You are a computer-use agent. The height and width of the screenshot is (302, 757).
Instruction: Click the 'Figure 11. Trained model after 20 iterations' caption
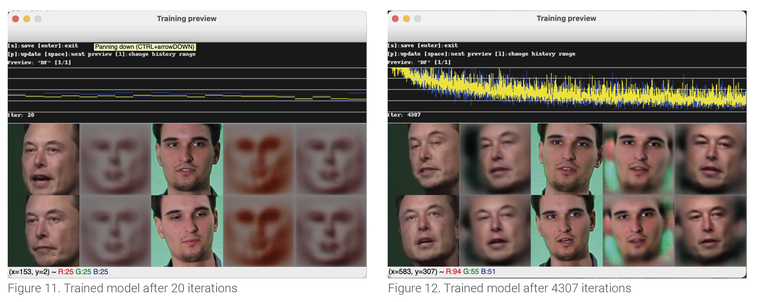[123, 288]
